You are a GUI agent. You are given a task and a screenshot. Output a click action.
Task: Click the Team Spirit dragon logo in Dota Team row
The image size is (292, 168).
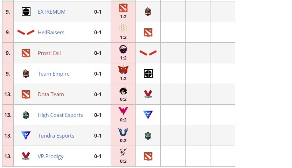(x=123, y=91)
